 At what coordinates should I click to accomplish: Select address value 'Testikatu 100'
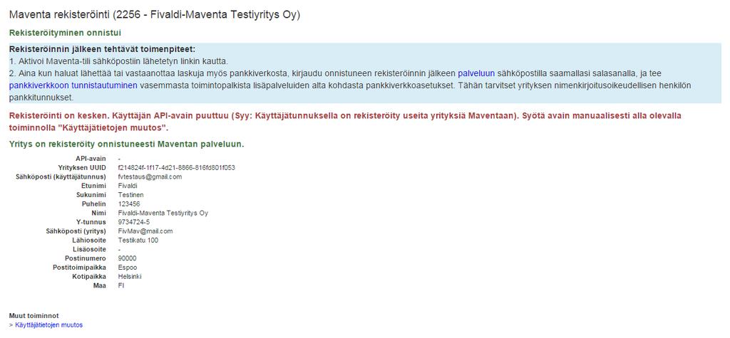[138, 241]
